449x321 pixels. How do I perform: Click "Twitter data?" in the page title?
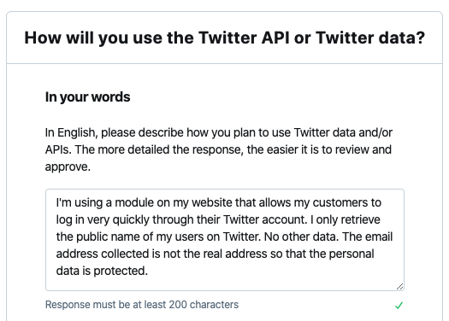(x=370, y=38)
